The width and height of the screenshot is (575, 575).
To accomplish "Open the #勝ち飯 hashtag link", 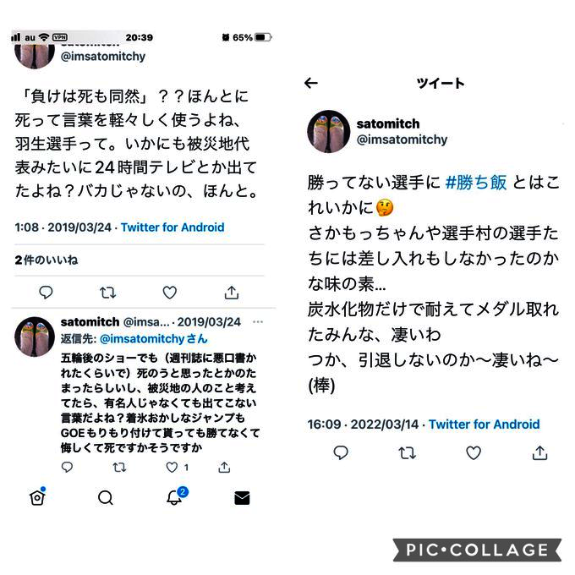I will 475,183.
